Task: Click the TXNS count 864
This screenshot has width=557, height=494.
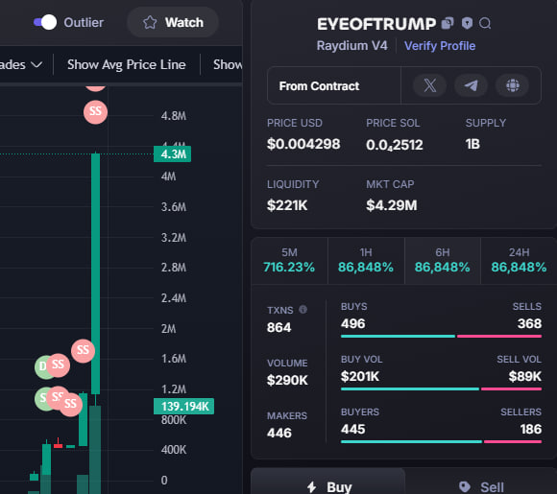Action: 278,327
